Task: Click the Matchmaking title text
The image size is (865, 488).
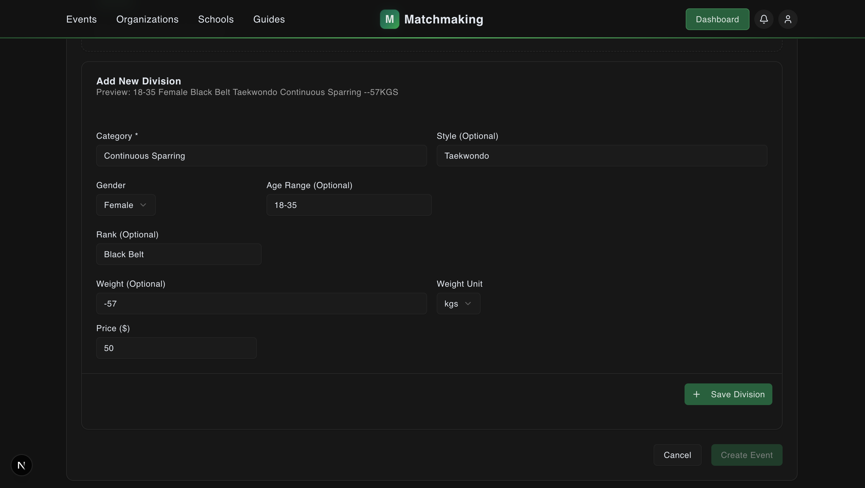Action: (444, 20)
